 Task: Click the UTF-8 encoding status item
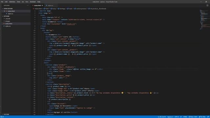tap(177, 117)
